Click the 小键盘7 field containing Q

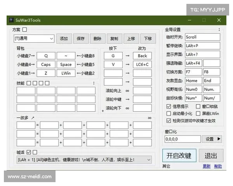pos(46,56)
